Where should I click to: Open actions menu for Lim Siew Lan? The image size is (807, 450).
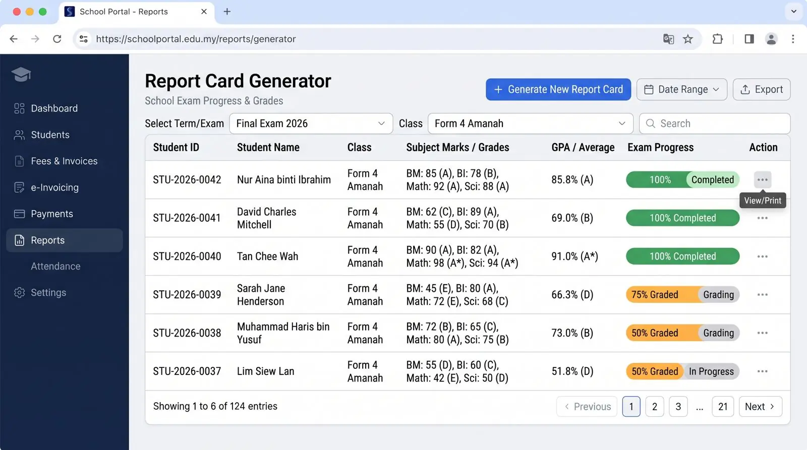coord(762,371)
